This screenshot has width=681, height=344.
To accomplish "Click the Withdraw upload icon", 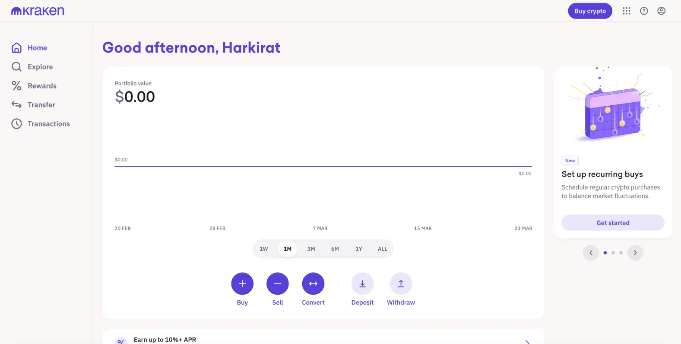I will [x=401, y=284].
